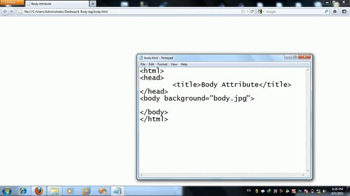The width and height of the screenshot is (350, 196).
Task: Minimize the Notepad window
Action: [288, 57]
